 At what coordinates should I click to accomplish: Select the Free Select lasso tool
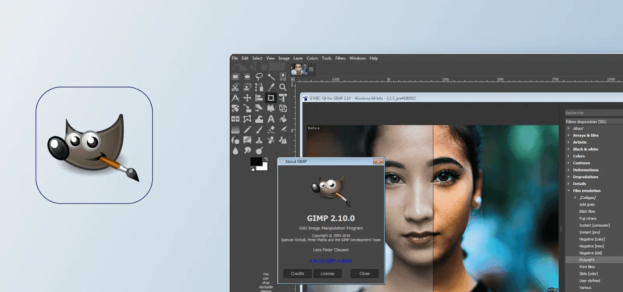(x=259, y=77)
